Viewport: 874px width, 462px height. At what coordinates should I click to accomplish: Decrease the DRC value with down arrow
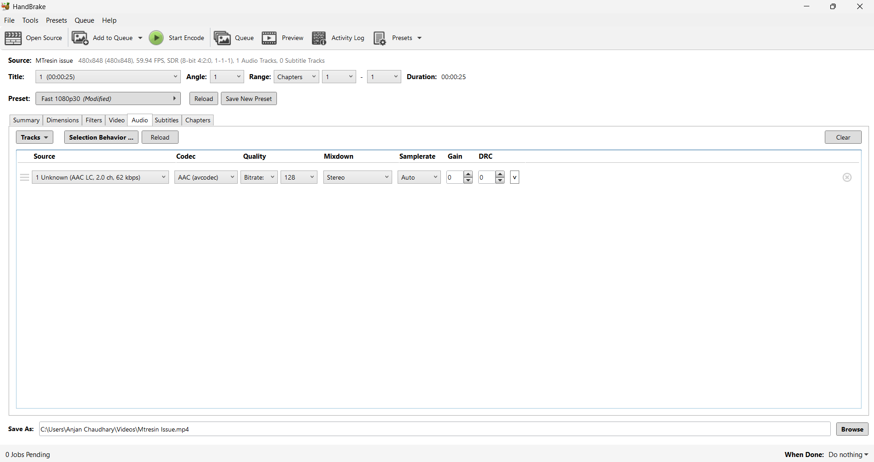[500, 181]
